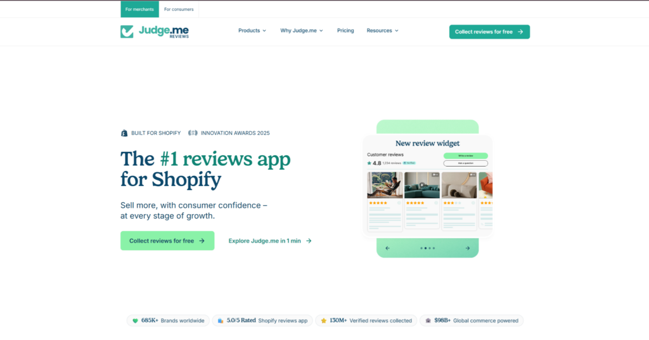Click the 130M+ Verified reviews collected badge
This screenshot has width=649, height=340.
(x=366, y=320)
